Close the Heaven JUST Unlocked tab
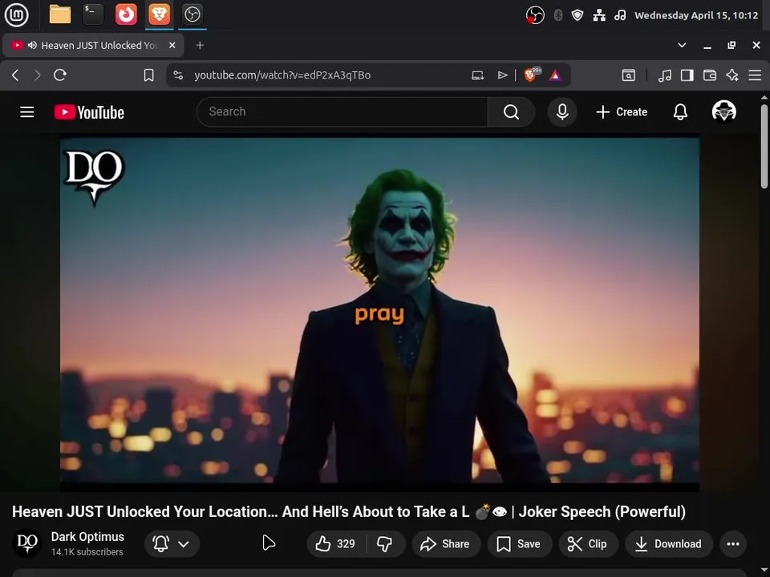This screenshot has height=577, width=770. 172,45
